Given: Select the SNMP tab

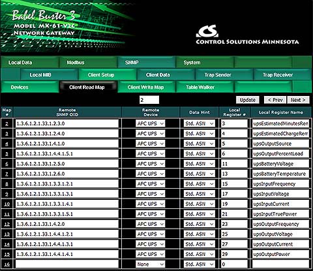Looking at the screenshot, I should pos(147,63).
